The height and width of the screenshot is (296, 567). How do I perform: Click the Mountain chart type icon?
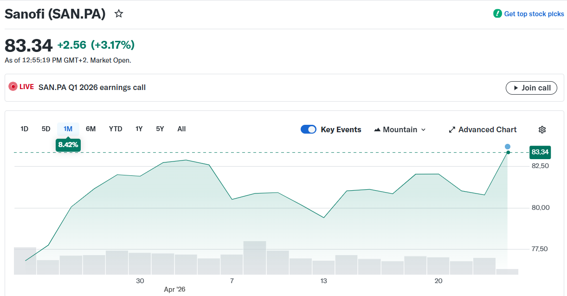click(x=377, y=130)
